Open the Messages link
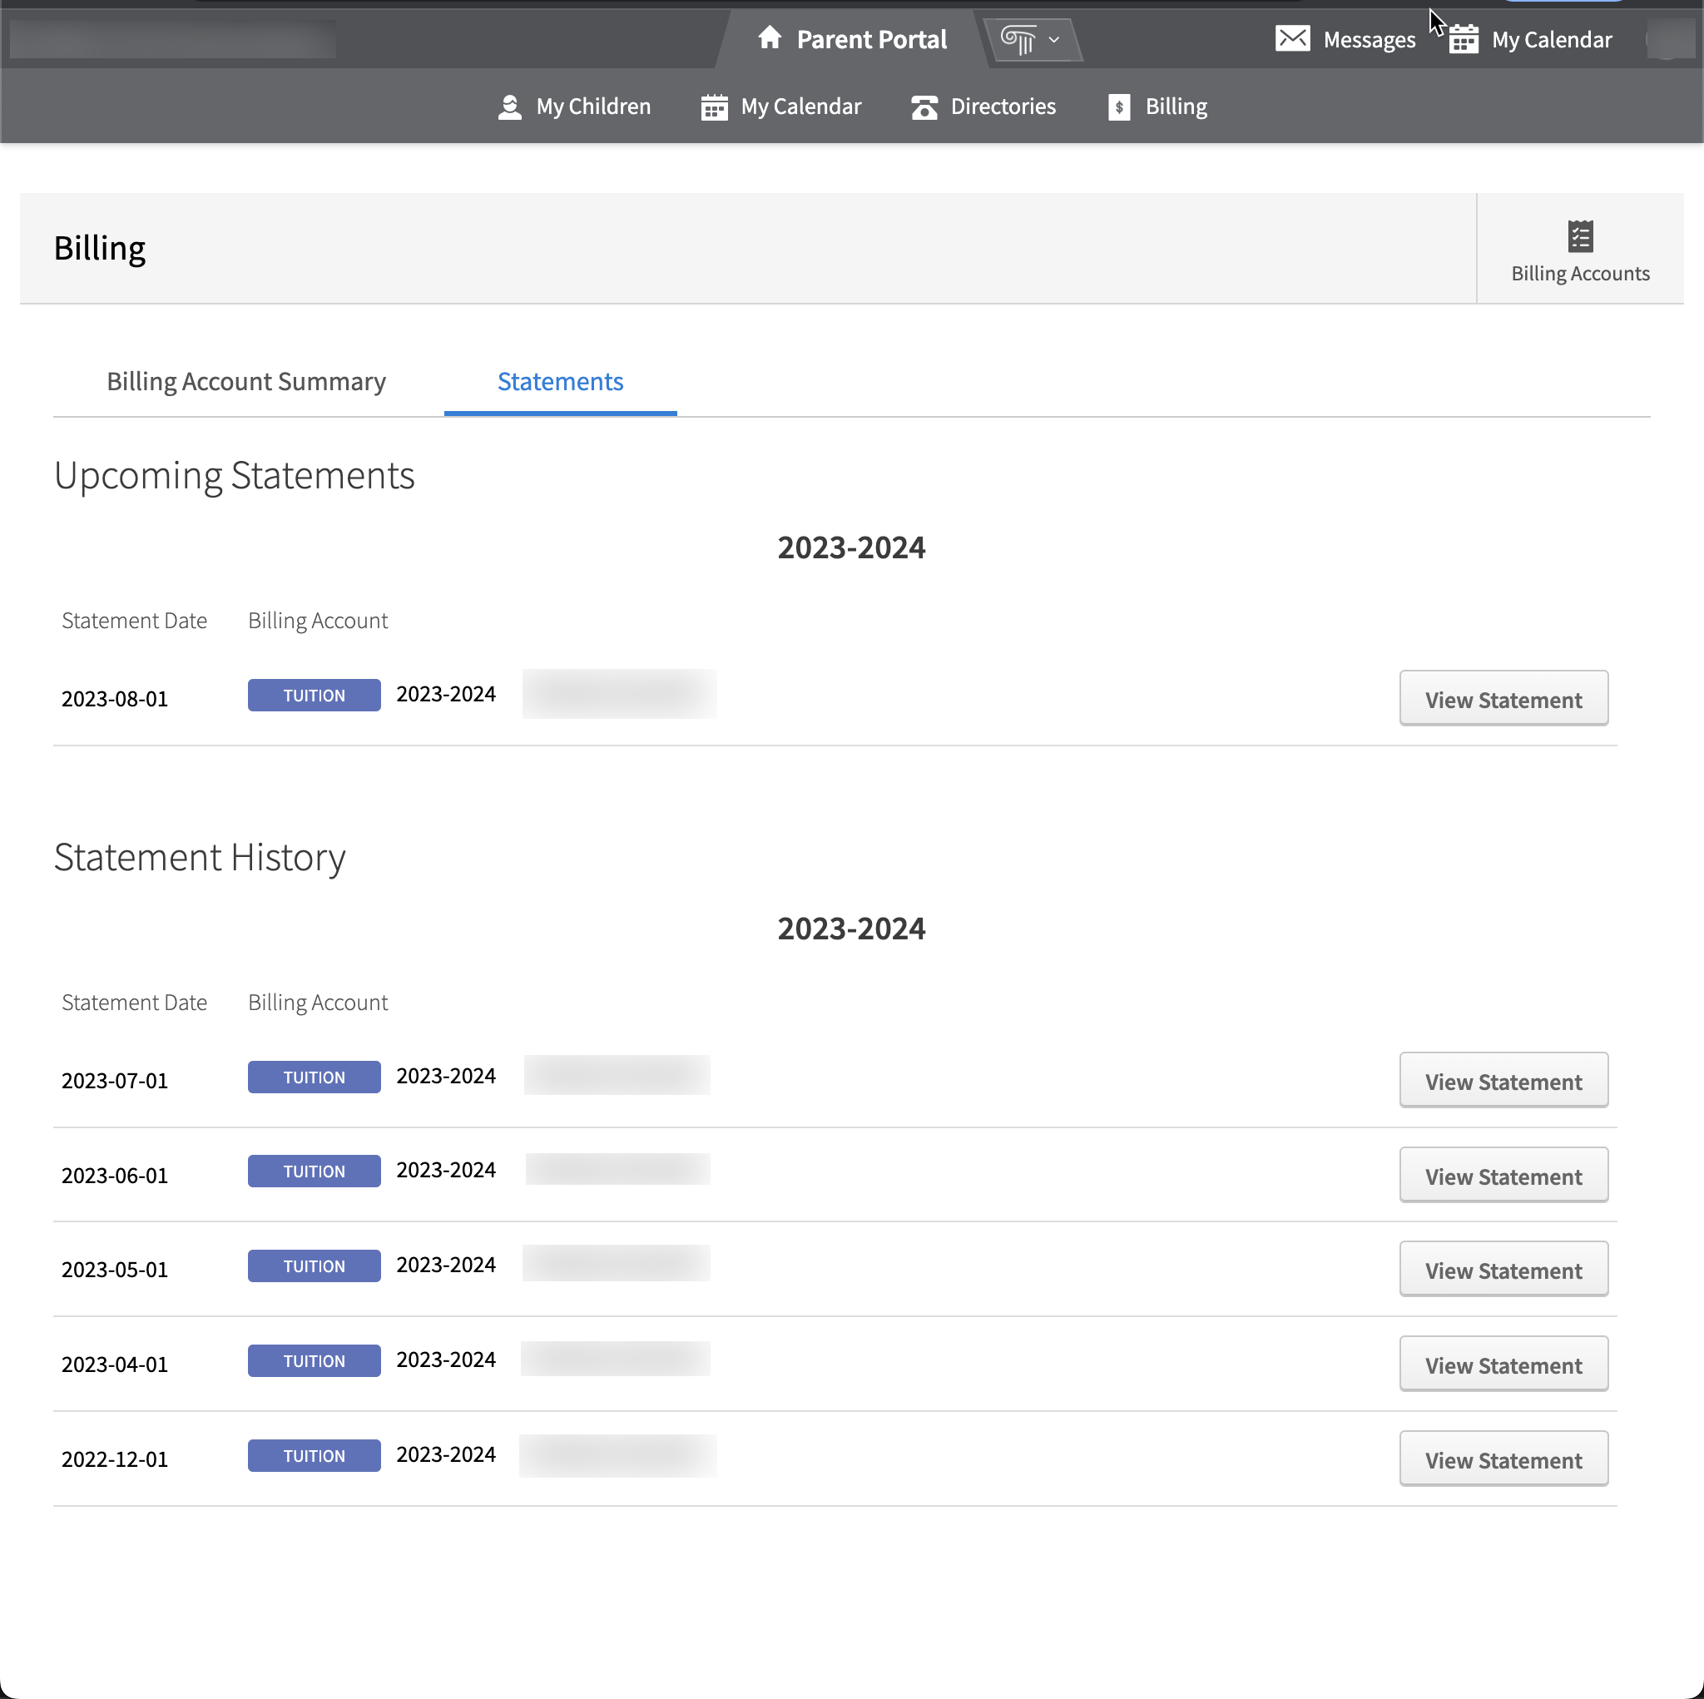 click(x=1345, y=40)
